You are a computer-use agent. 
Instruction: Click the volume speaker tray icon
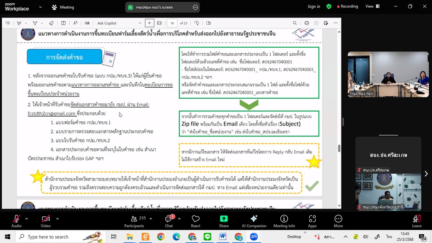pyautogui.click(x=366, y=237)
